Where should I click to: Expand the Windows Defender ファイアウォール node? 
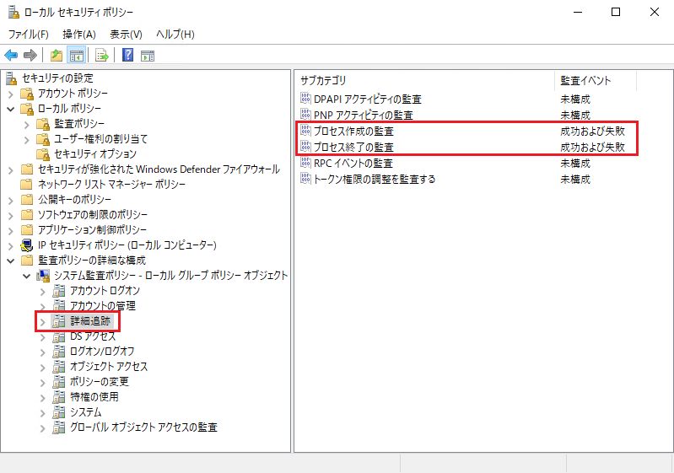(x=11, y=169)
